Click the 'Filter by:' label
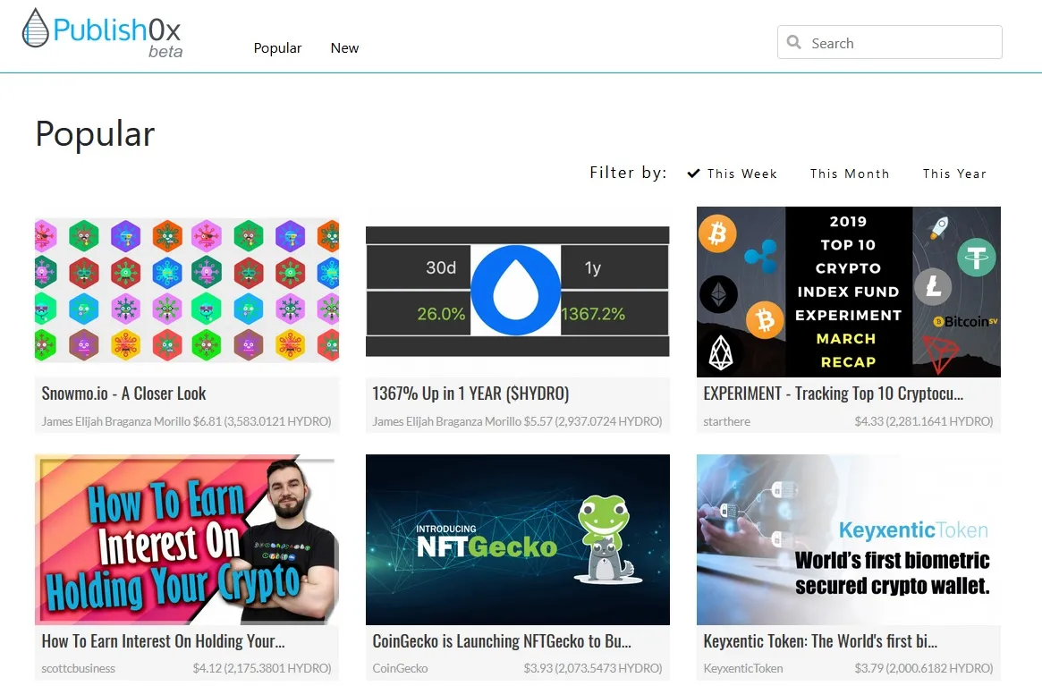This screenshot has width=1042, height=686. 628,173
